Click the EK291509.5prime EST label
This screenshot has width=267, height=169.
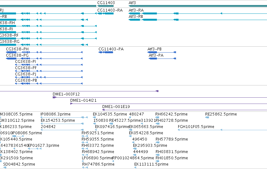point(16,158)
